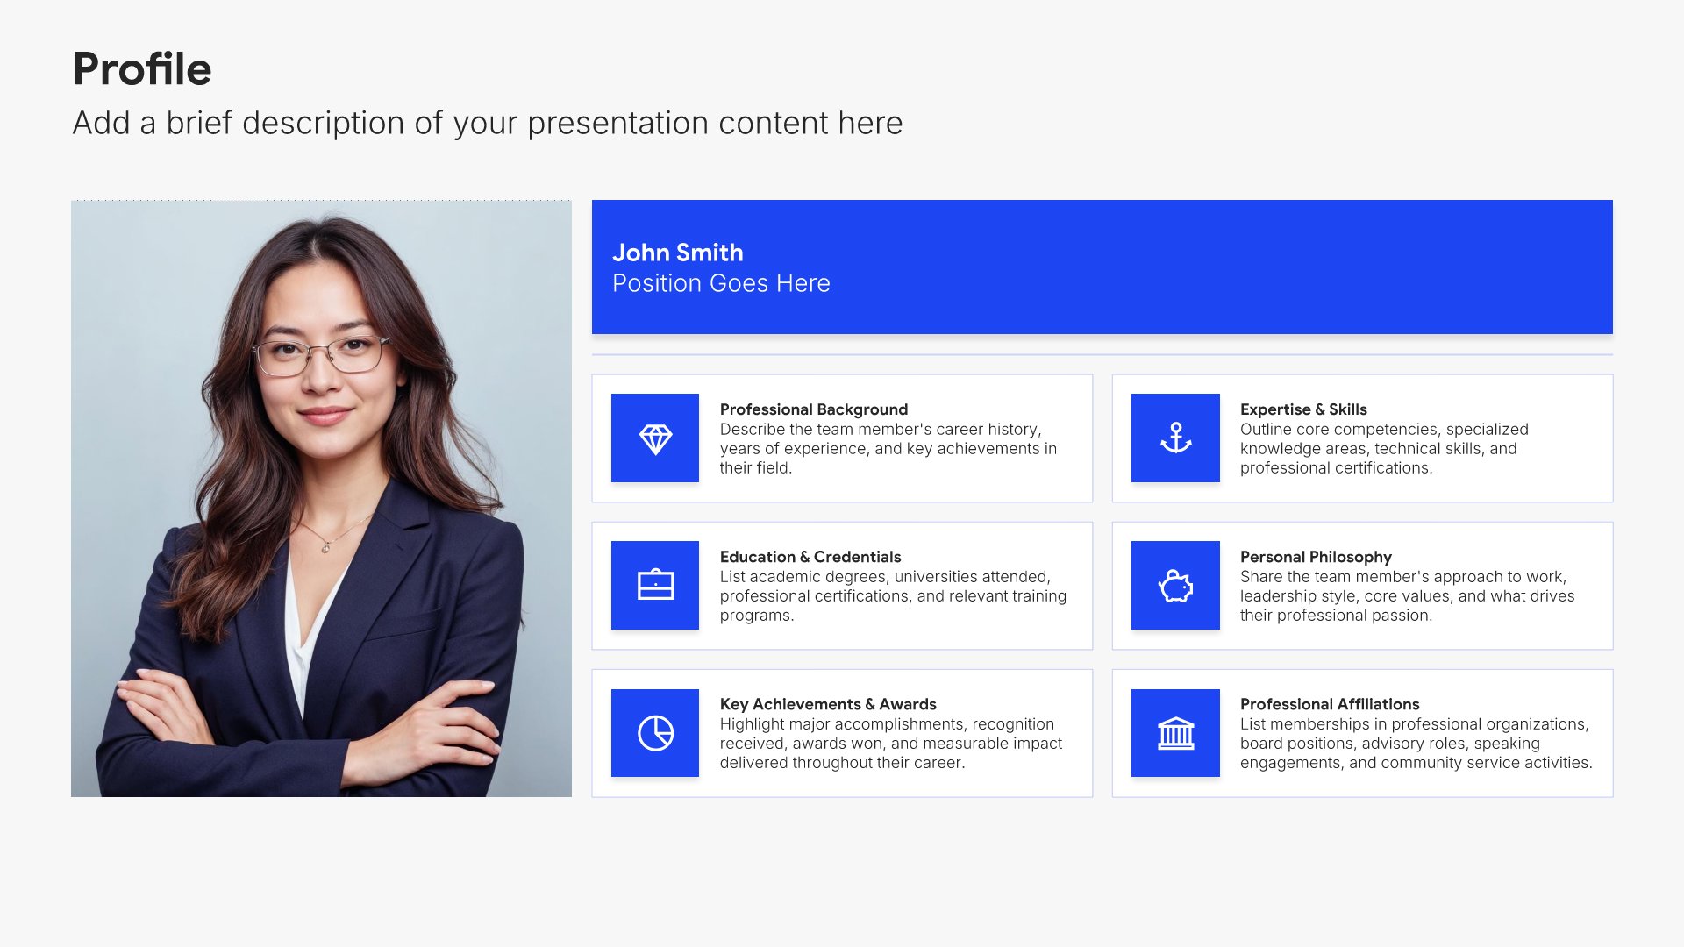Click the pie chart icon beside Key Achievements
Screen dimensions: 1684x947
[655, 733]
